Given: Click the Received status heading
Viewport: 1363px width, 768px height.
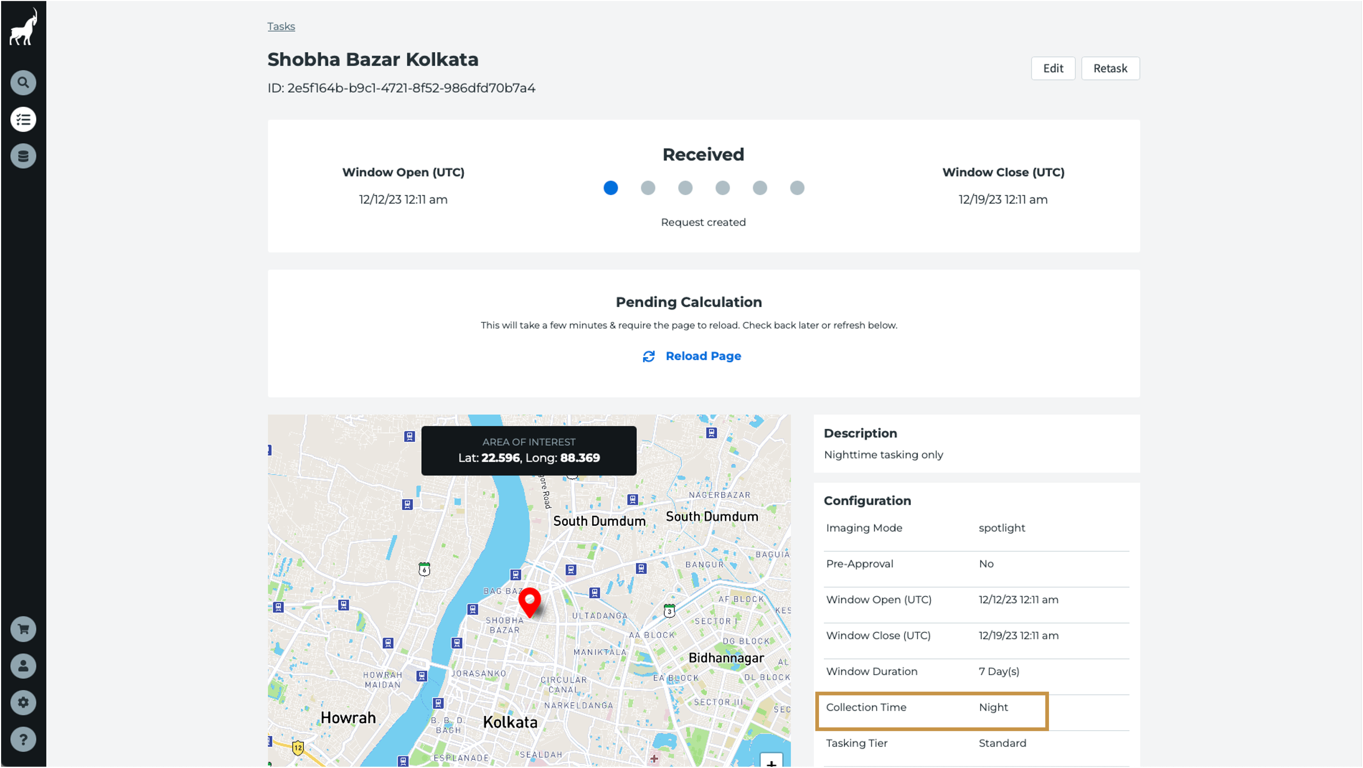Looking at the screenshot, I should tap(703, 154).
